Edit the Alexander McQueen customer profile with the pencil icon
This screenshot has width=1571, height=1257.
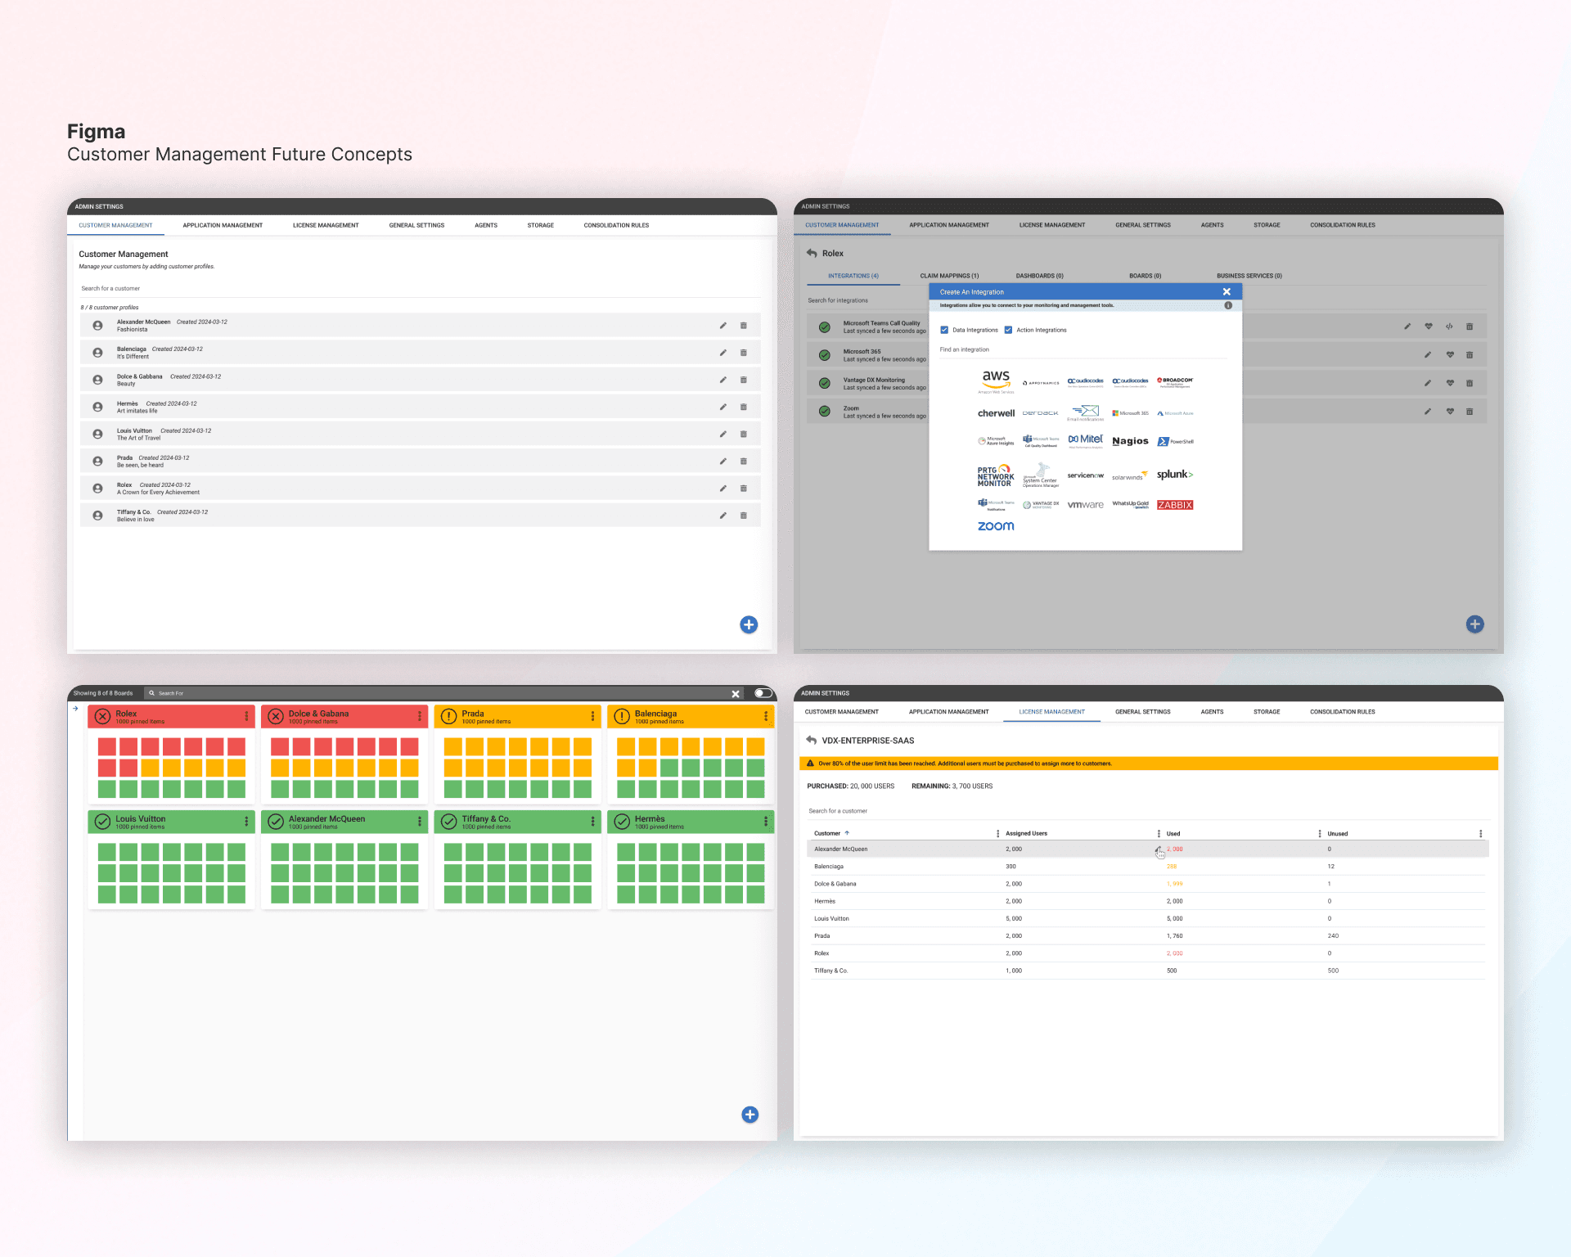[723, 326]
